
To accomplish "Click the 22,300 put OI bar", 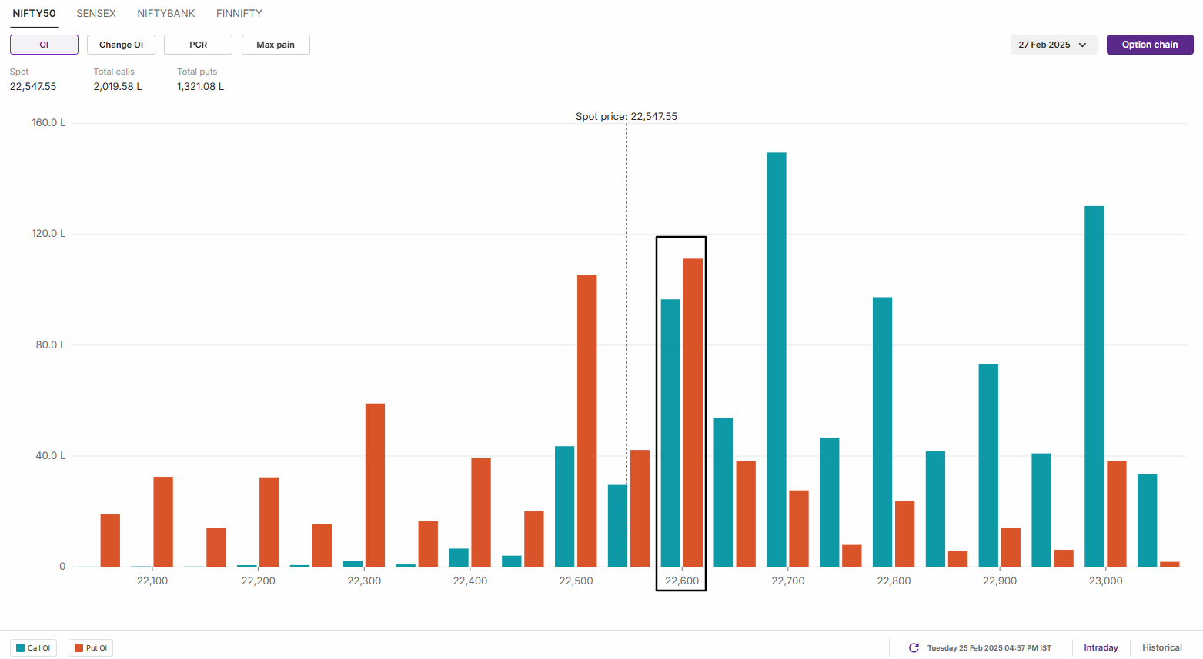I will (x=375, y=485).
